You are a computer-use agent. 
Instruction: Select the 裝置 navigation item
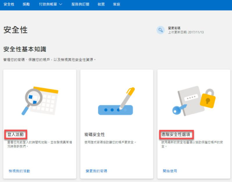click(x=101, y=5)
